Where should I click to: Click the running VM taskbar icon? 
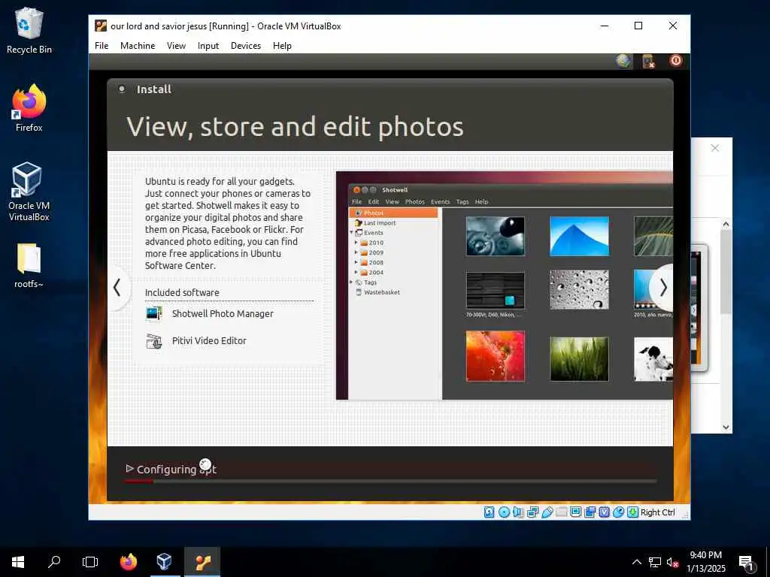[x=202, y=562]
